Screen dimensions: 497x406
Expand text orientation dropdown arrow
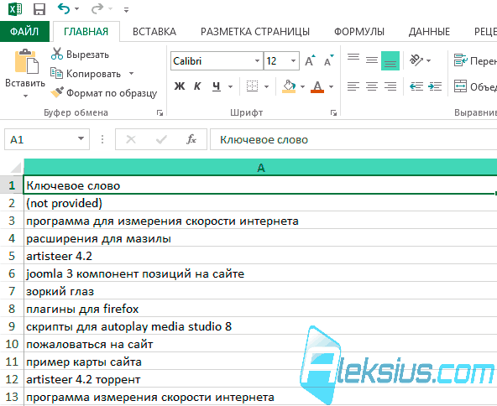[x=428, y=60]
